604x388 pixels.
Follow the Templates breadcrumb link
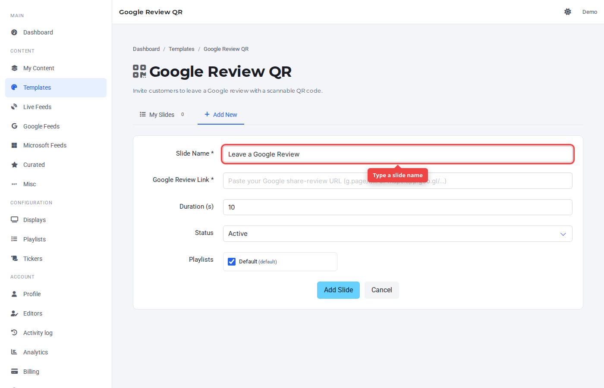tap(182, 49)
